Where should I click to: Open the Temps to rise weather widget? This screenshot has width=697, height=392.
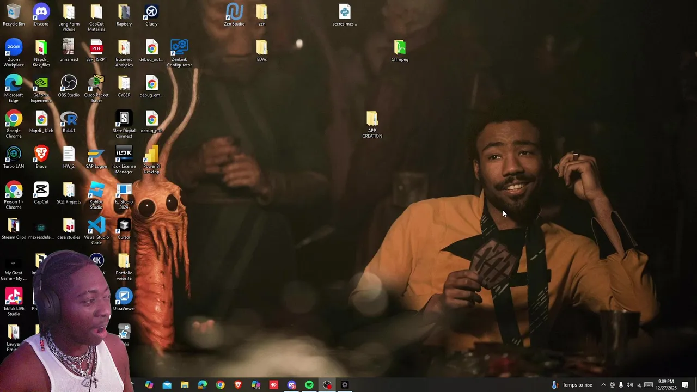pos(572,385)
